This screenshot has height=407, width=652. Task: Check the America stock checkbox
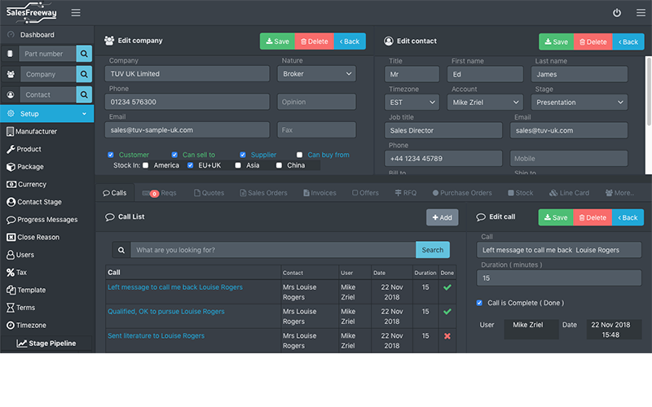(x=146, y=165)
